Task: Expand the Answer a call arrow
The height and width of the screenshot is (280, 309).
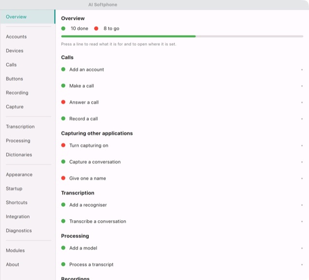Action: coord(302,102)
